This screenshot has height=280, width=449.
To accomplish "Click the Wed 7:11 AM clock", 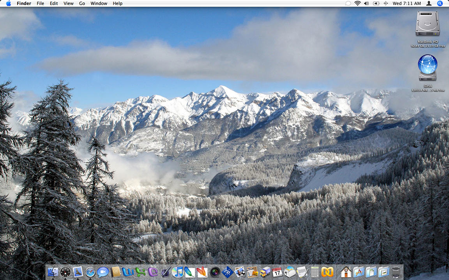I will coord(407,3).
